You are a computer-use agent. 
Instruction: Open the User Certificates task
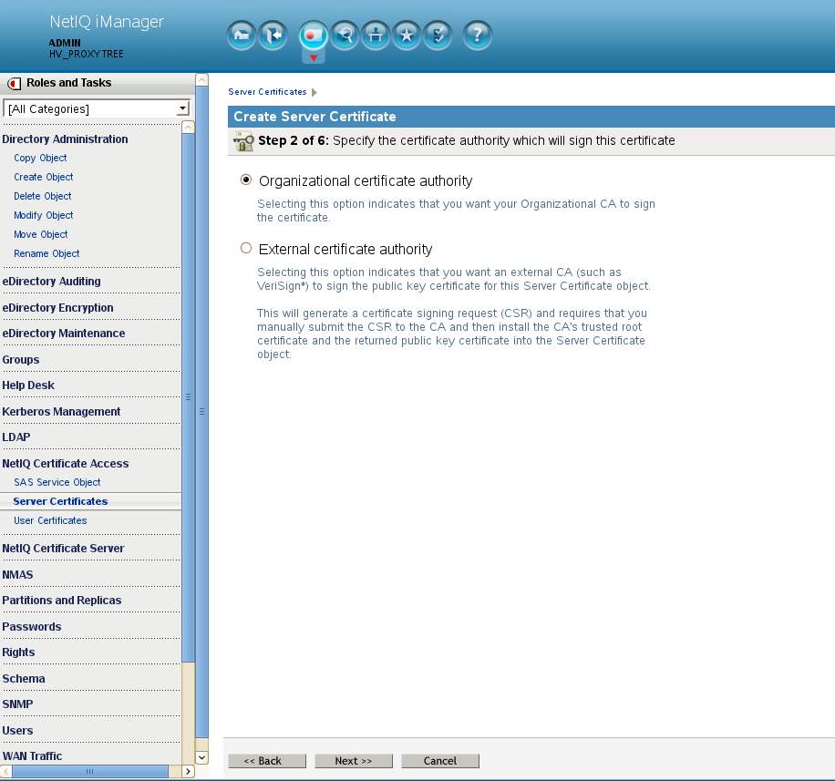[50, 520]
